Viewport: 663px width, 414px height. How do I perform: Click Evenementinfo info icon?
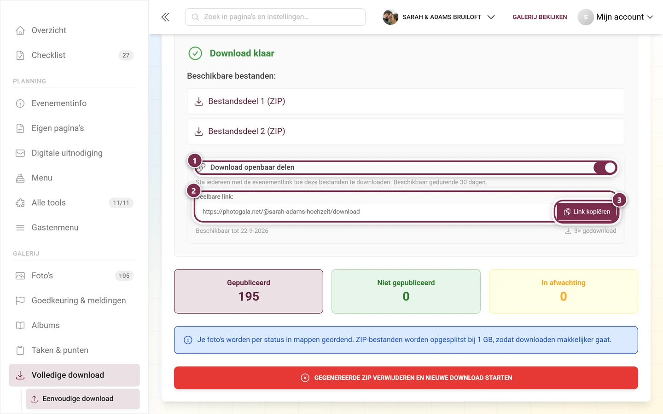[x=20, y=103]
